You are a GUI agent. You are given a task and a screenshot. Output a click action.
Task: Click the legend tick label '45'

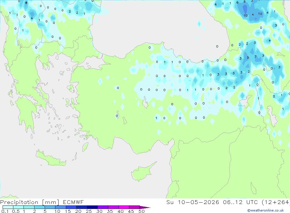131,211
